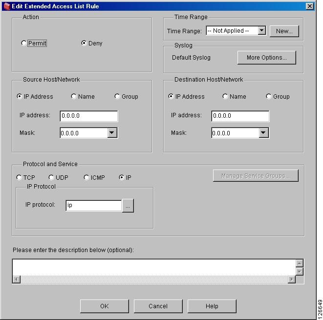Image resolution: width=323 pixels, height=320 pixels.
Task: Open the Time Range dropdown
Action: click(261, 31)
